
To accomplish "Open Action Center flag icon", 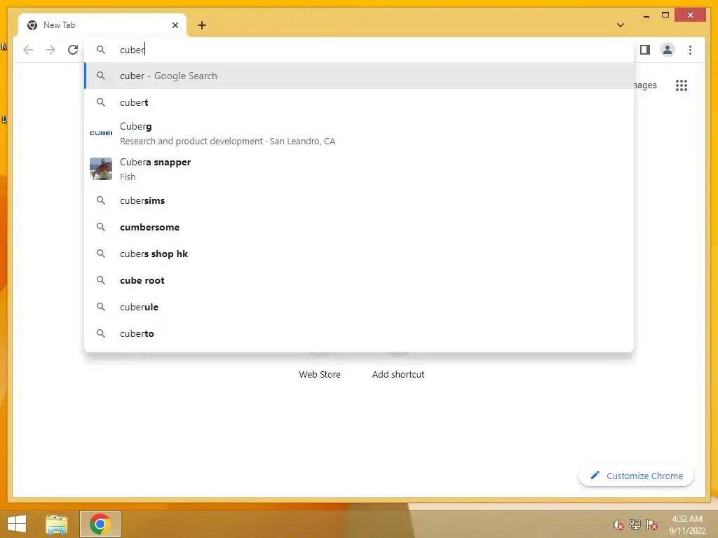I will (x=652, y=525).
